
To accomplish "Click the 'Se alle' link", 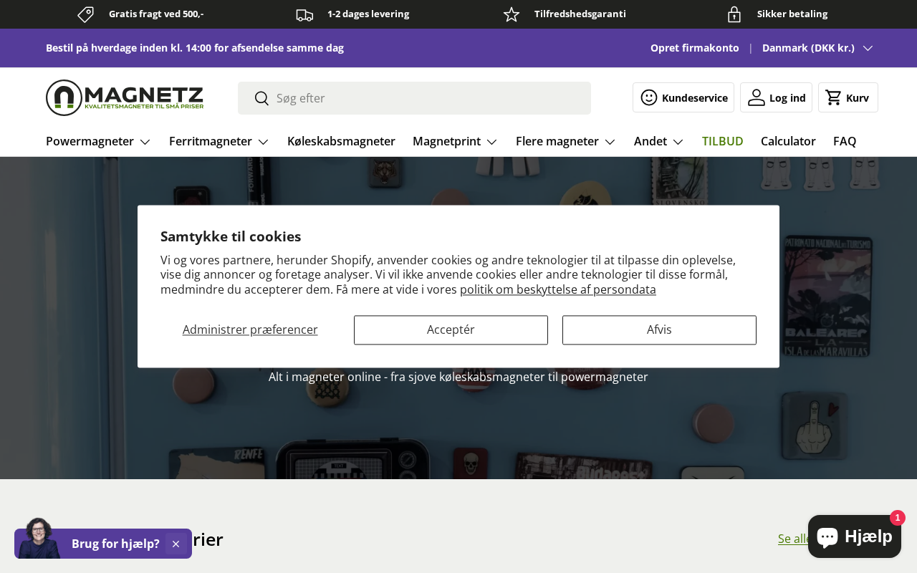I will tap(794, 539).
